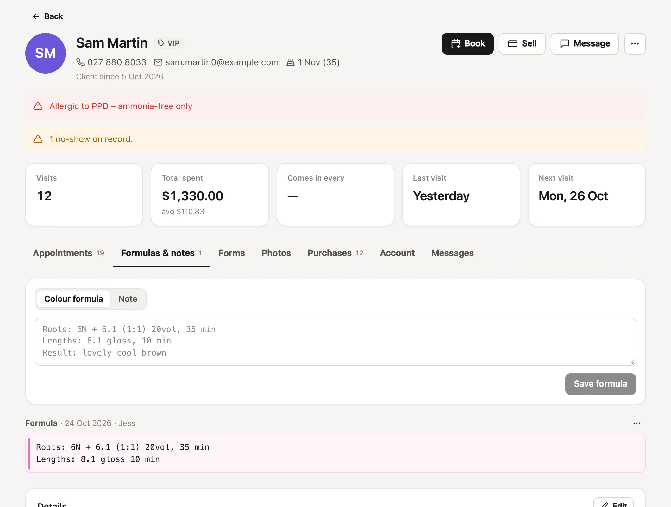671x507 pixels.
Task: Click the saved formula text block
Action: pos(335,454)
